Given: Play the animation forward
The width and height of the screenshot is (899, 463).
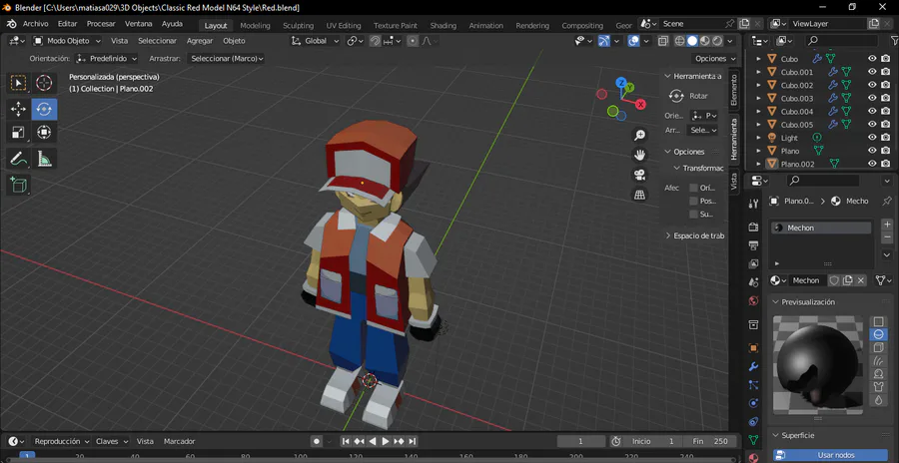Looking at the screenshot, I should 386,441.
